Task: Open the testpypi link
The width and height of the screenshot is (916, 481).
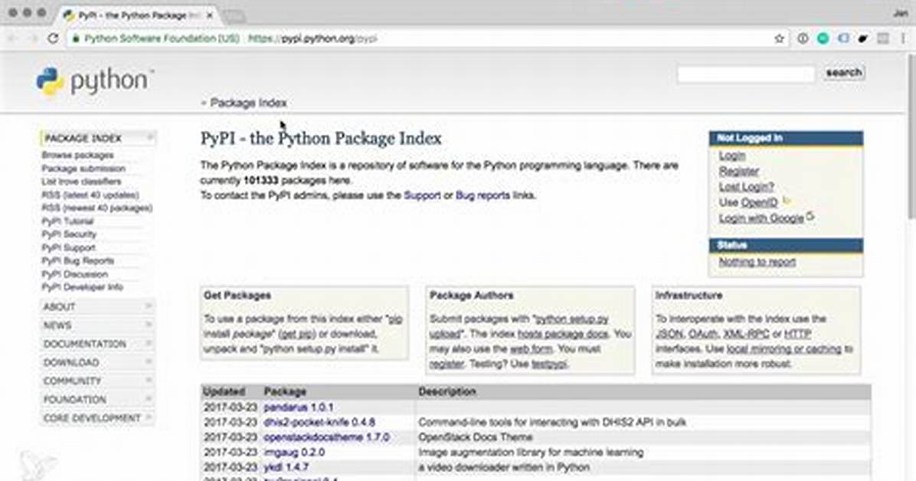Action: click(549, 364)
